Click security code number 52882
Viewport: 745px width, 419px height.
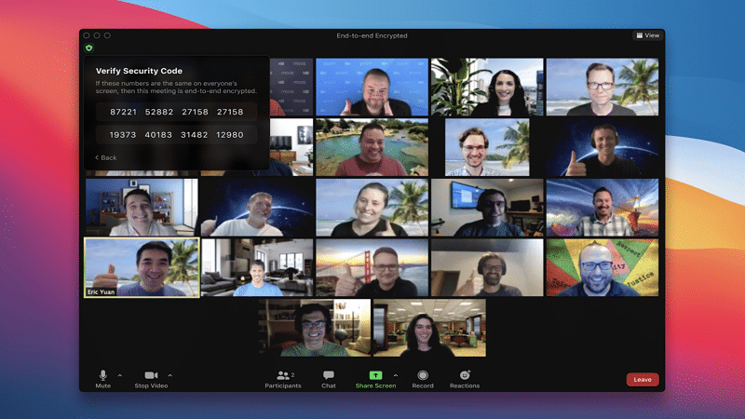tap(159, 112)
